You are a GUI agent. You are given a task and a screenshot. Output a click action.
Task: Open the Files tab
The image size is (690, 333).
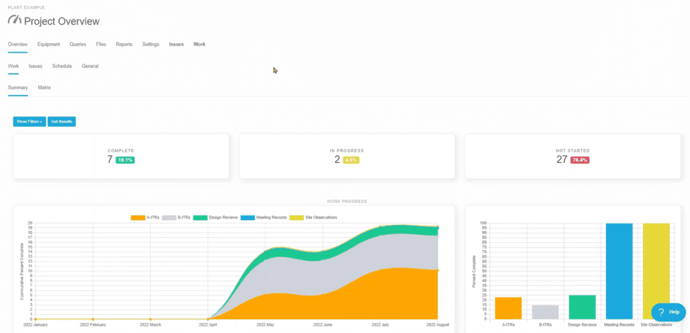(x=101, y=44)
